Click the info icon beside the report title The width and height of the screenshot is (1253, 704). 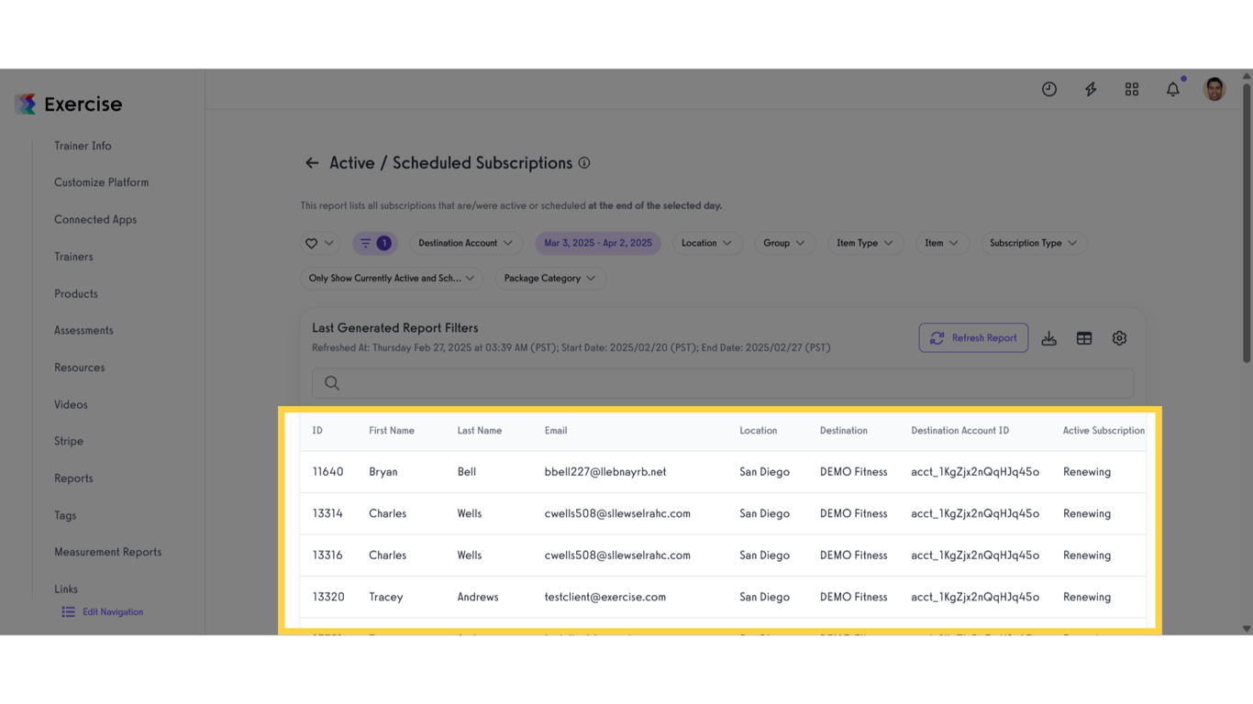point(584,162)
